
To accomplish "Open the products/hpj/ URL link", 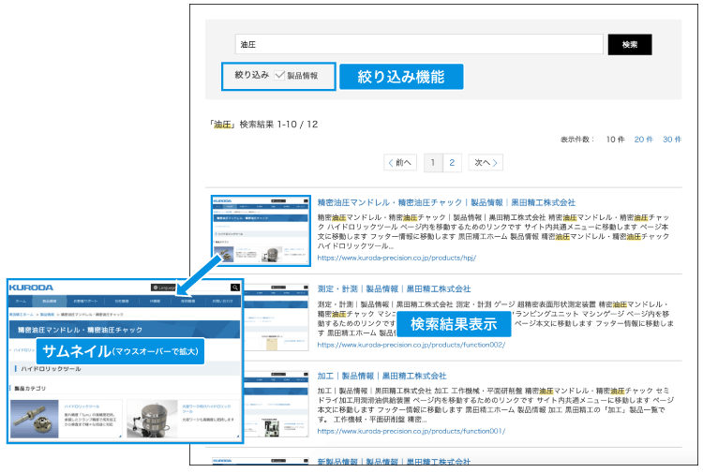I will click(396, 258).
